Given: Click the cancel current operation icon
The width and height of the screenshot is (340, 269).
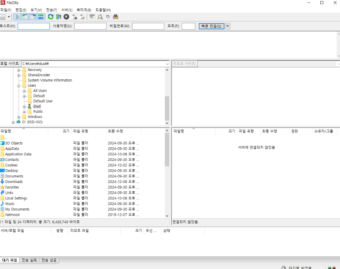Looking at the screenshot, I should [x=66, y=17].
